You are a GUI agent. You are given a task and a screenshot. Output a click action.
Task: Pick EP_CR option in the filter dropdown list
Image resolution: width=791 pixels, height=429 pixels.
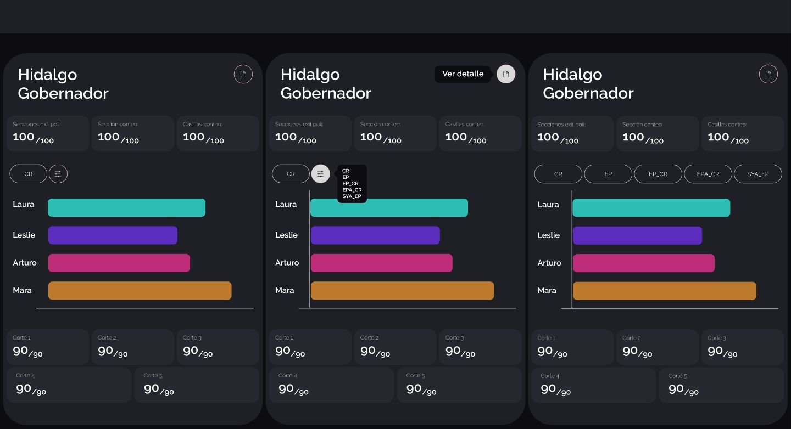(x=350, y=184)
